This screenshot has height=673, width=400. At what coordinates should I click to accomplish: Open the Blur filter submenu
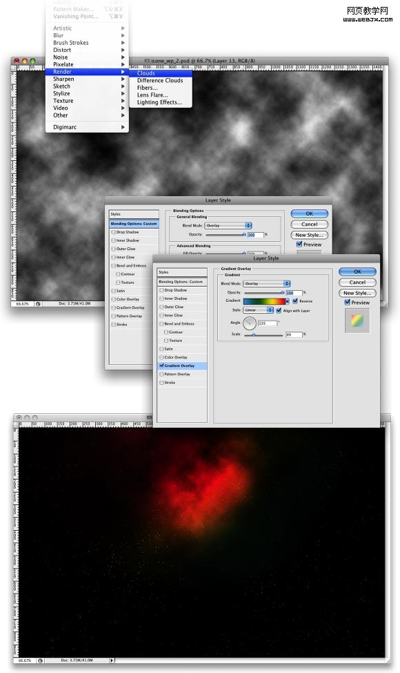point(87,35)
